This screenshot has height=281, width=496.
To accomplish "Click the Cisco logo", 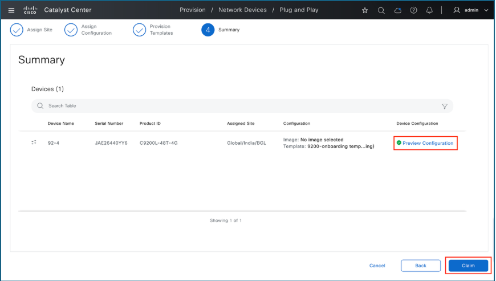I will tap(30, 10).
